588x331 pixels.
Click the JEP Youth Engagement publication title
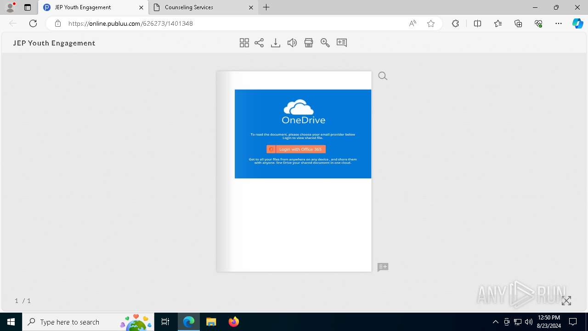[x=54, y=43]
